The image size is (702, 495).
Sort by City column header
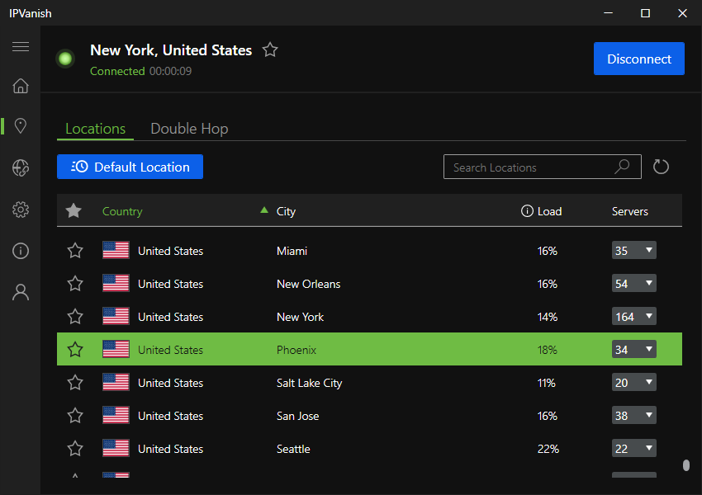pyautogui.click(x=286, y=211)
